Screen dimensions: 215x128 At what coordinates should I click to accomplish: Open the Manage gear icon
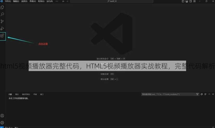pyautogui.click(x=2, y=123)
